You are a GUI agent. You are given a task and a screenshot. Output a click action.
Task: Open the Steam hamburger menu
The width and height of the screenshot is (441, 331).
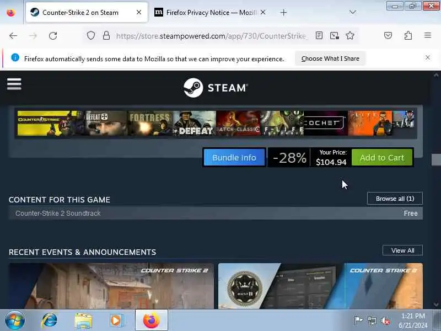click(x=14, y=84)
